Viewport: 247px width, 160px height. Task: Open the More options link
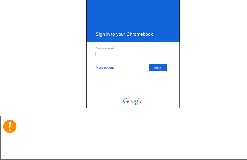click(105, 68)
